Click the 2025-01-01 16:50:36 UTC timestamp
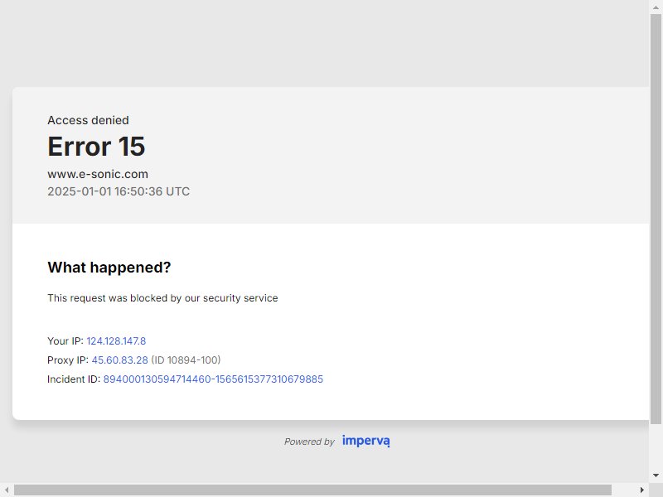Viewport: 663px width, 497px height. [x=119, y=191]
